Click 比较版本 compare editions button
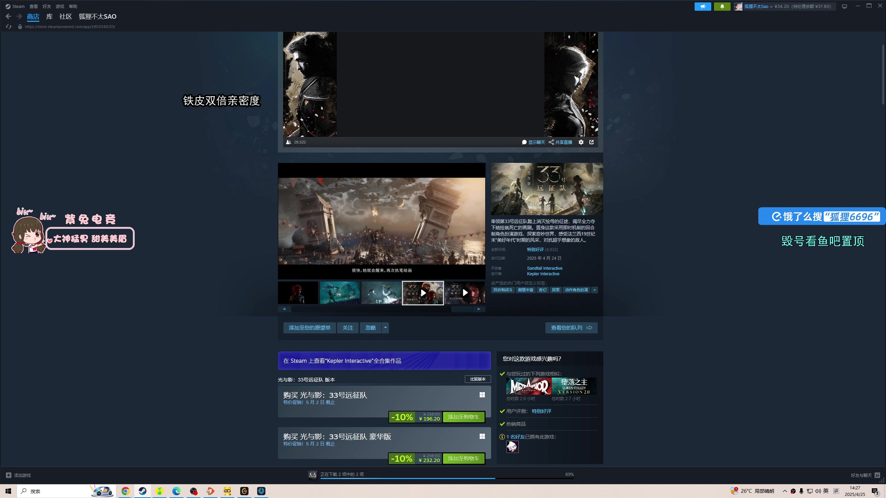This screenshot has width=886, height=498. 478,379
